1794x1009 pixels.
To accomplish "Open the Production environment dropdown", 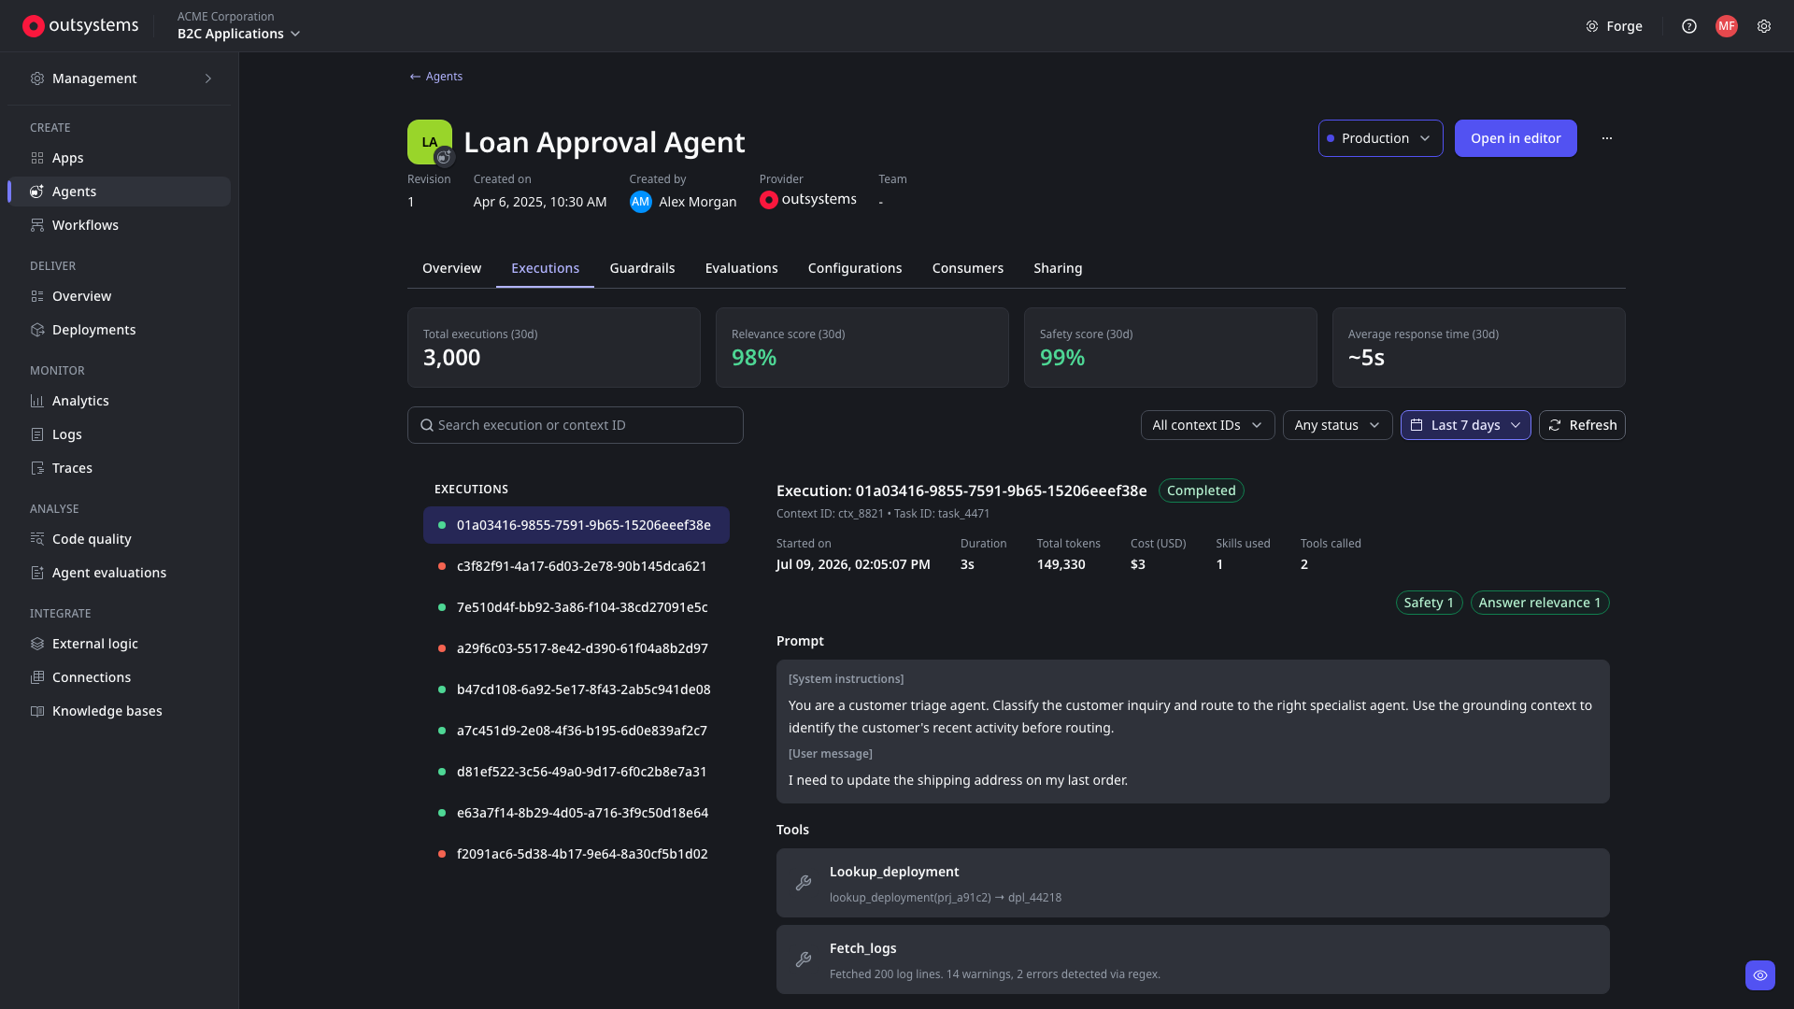I will click(1380, 138).
